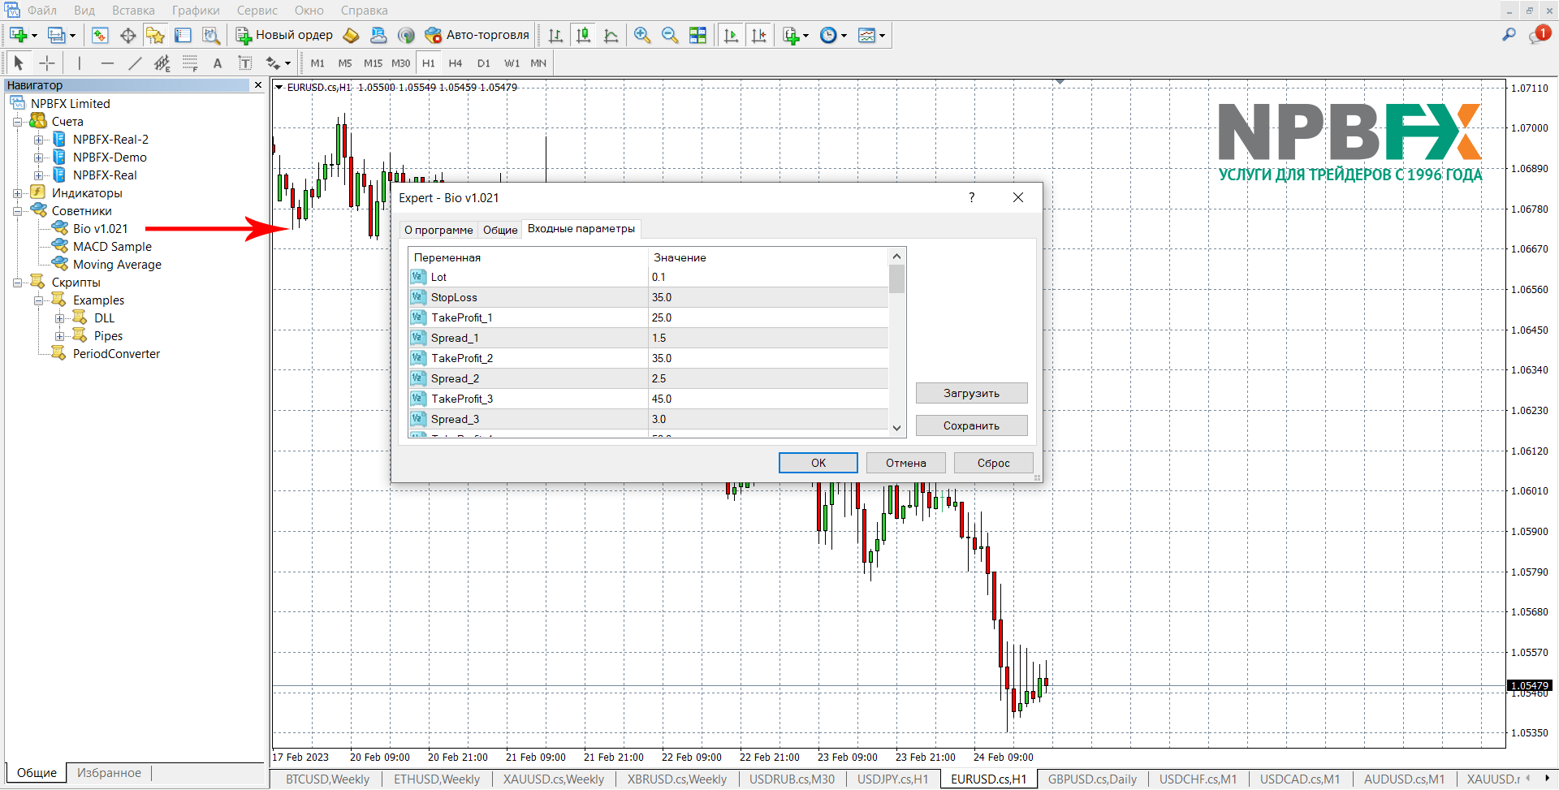1559x790 pixels.
Task: Open the Графики menu
Action: tap(196, 11)
